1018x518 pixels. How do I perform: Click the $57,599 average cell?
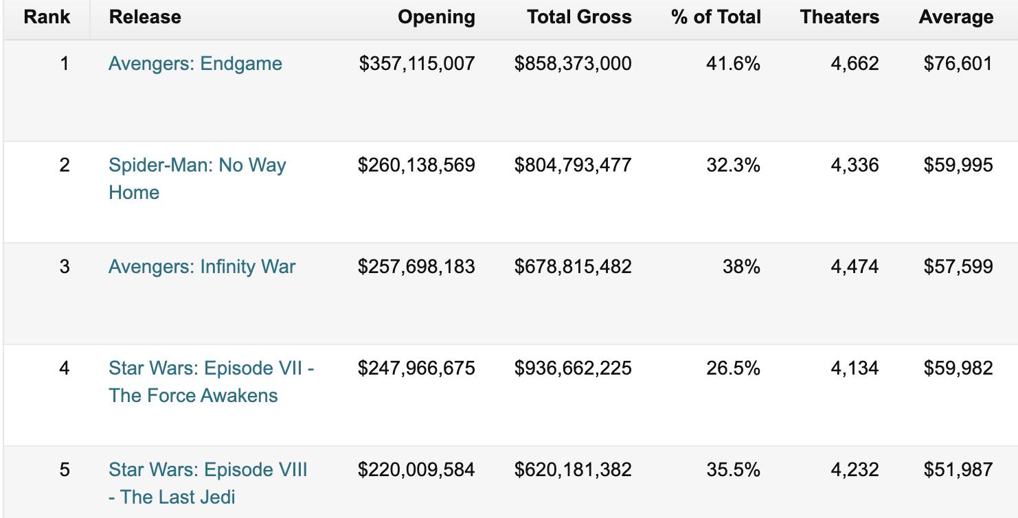pos(958,267)
